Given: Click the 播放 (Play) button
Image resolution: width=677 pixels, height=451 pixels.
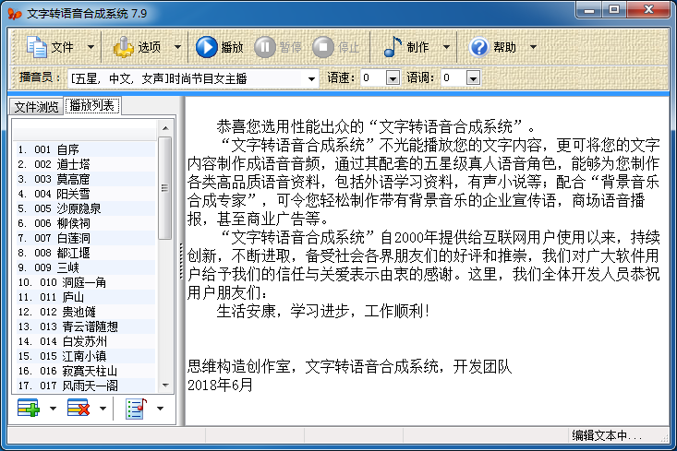Looking at the screenshot, I should [x=219, y=47].
